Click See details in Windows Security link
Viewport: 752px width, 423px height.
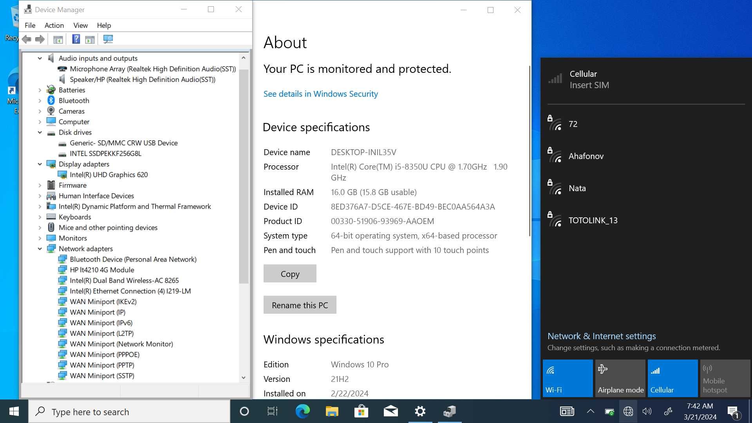[321, 93]
